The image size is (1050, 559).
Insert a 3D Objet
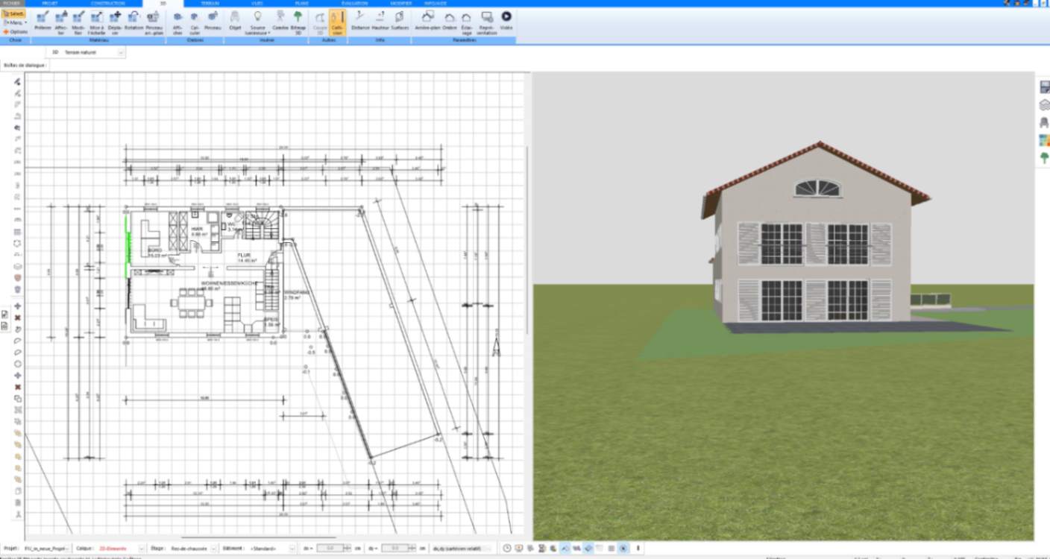click(235, 21)
